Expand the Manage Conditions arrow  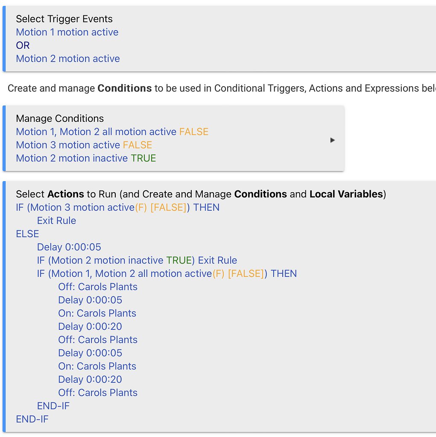(x=333, y=140)
